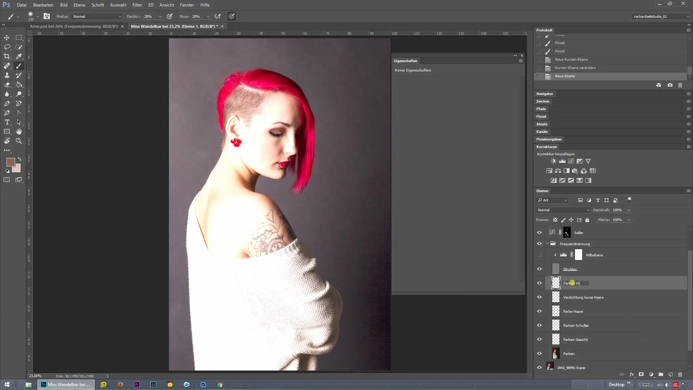Create new layer in Ebenen panel
Viewport: 693px width, 390px height.
pyautogui.click(x=670, y=374)
